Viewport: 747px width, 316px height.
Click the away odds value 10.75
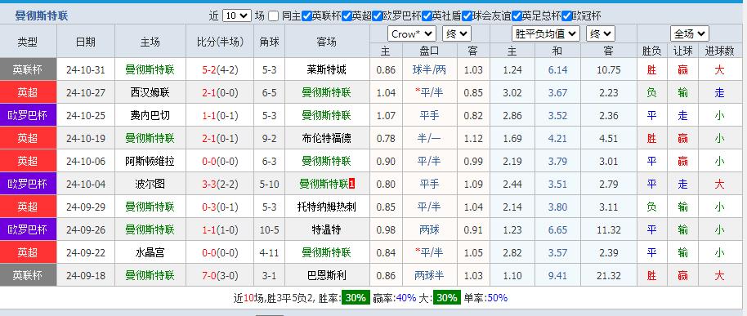pos(608,70)
